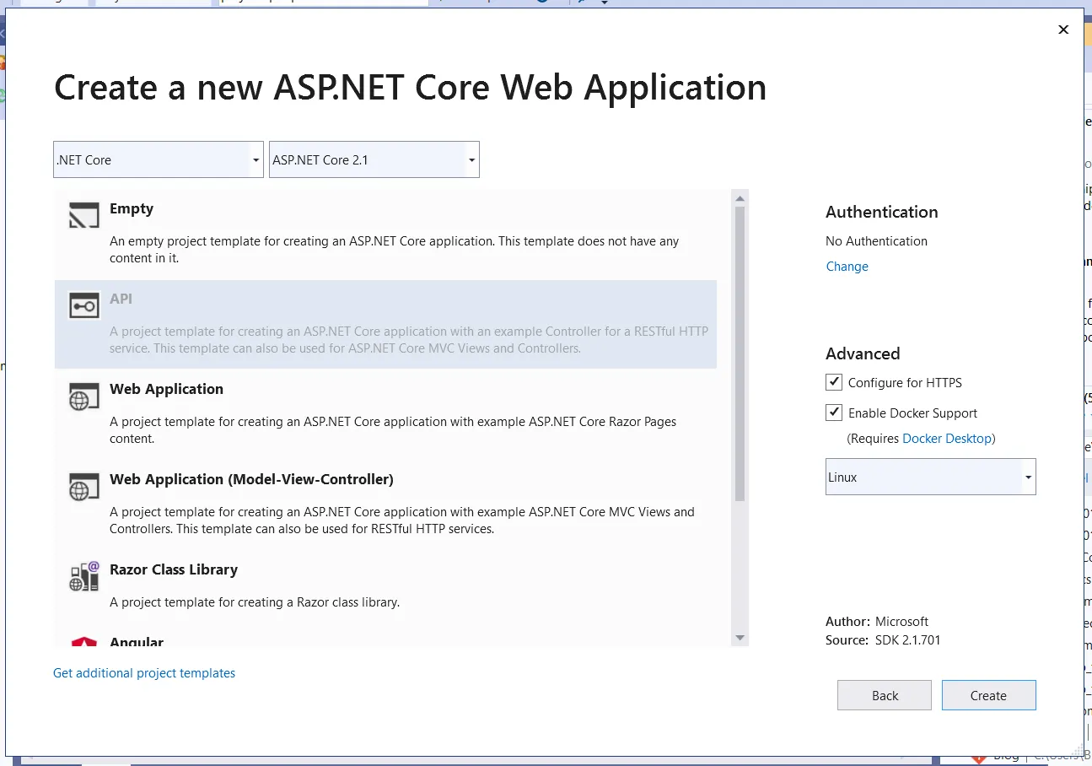
Task: Select the Web Application template title
Action: pos(166,389)
